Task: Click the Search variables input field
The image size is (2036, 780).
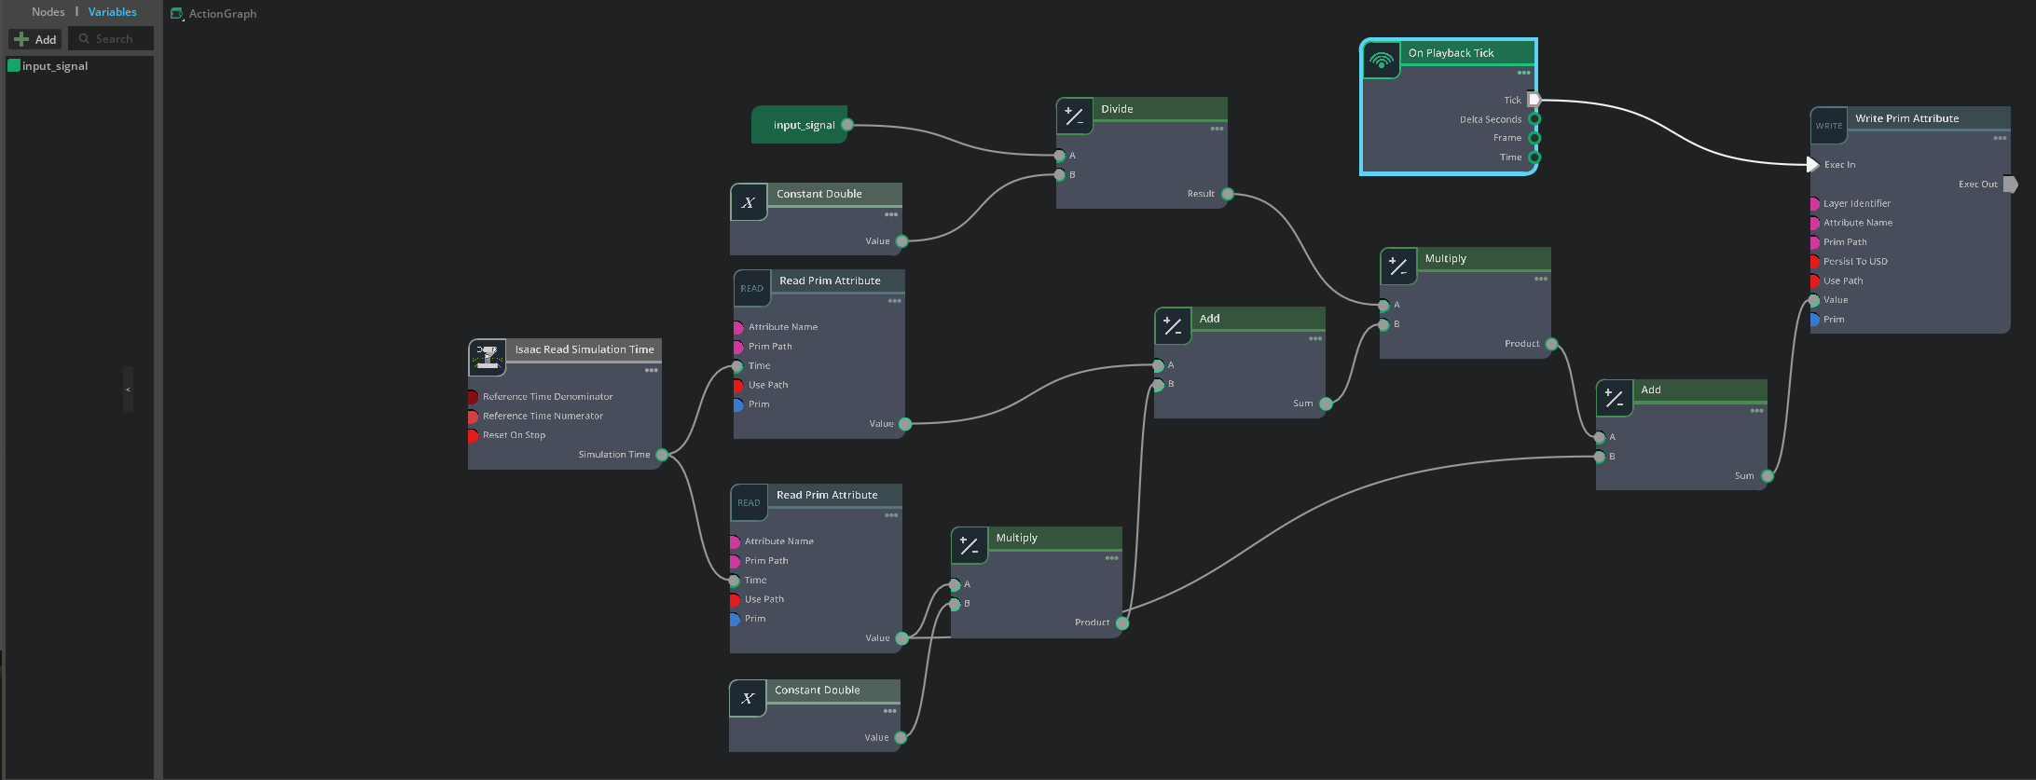Action: click(x=114, y=39)
